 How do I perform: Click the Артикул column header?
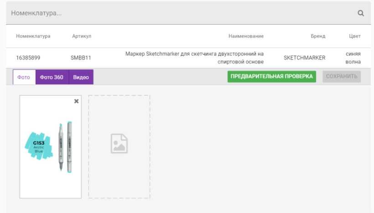pos(82,36)
